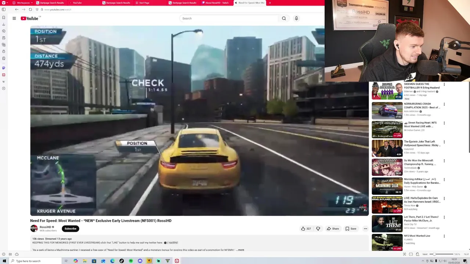Search with voice microphone button

tap(296, 18)
